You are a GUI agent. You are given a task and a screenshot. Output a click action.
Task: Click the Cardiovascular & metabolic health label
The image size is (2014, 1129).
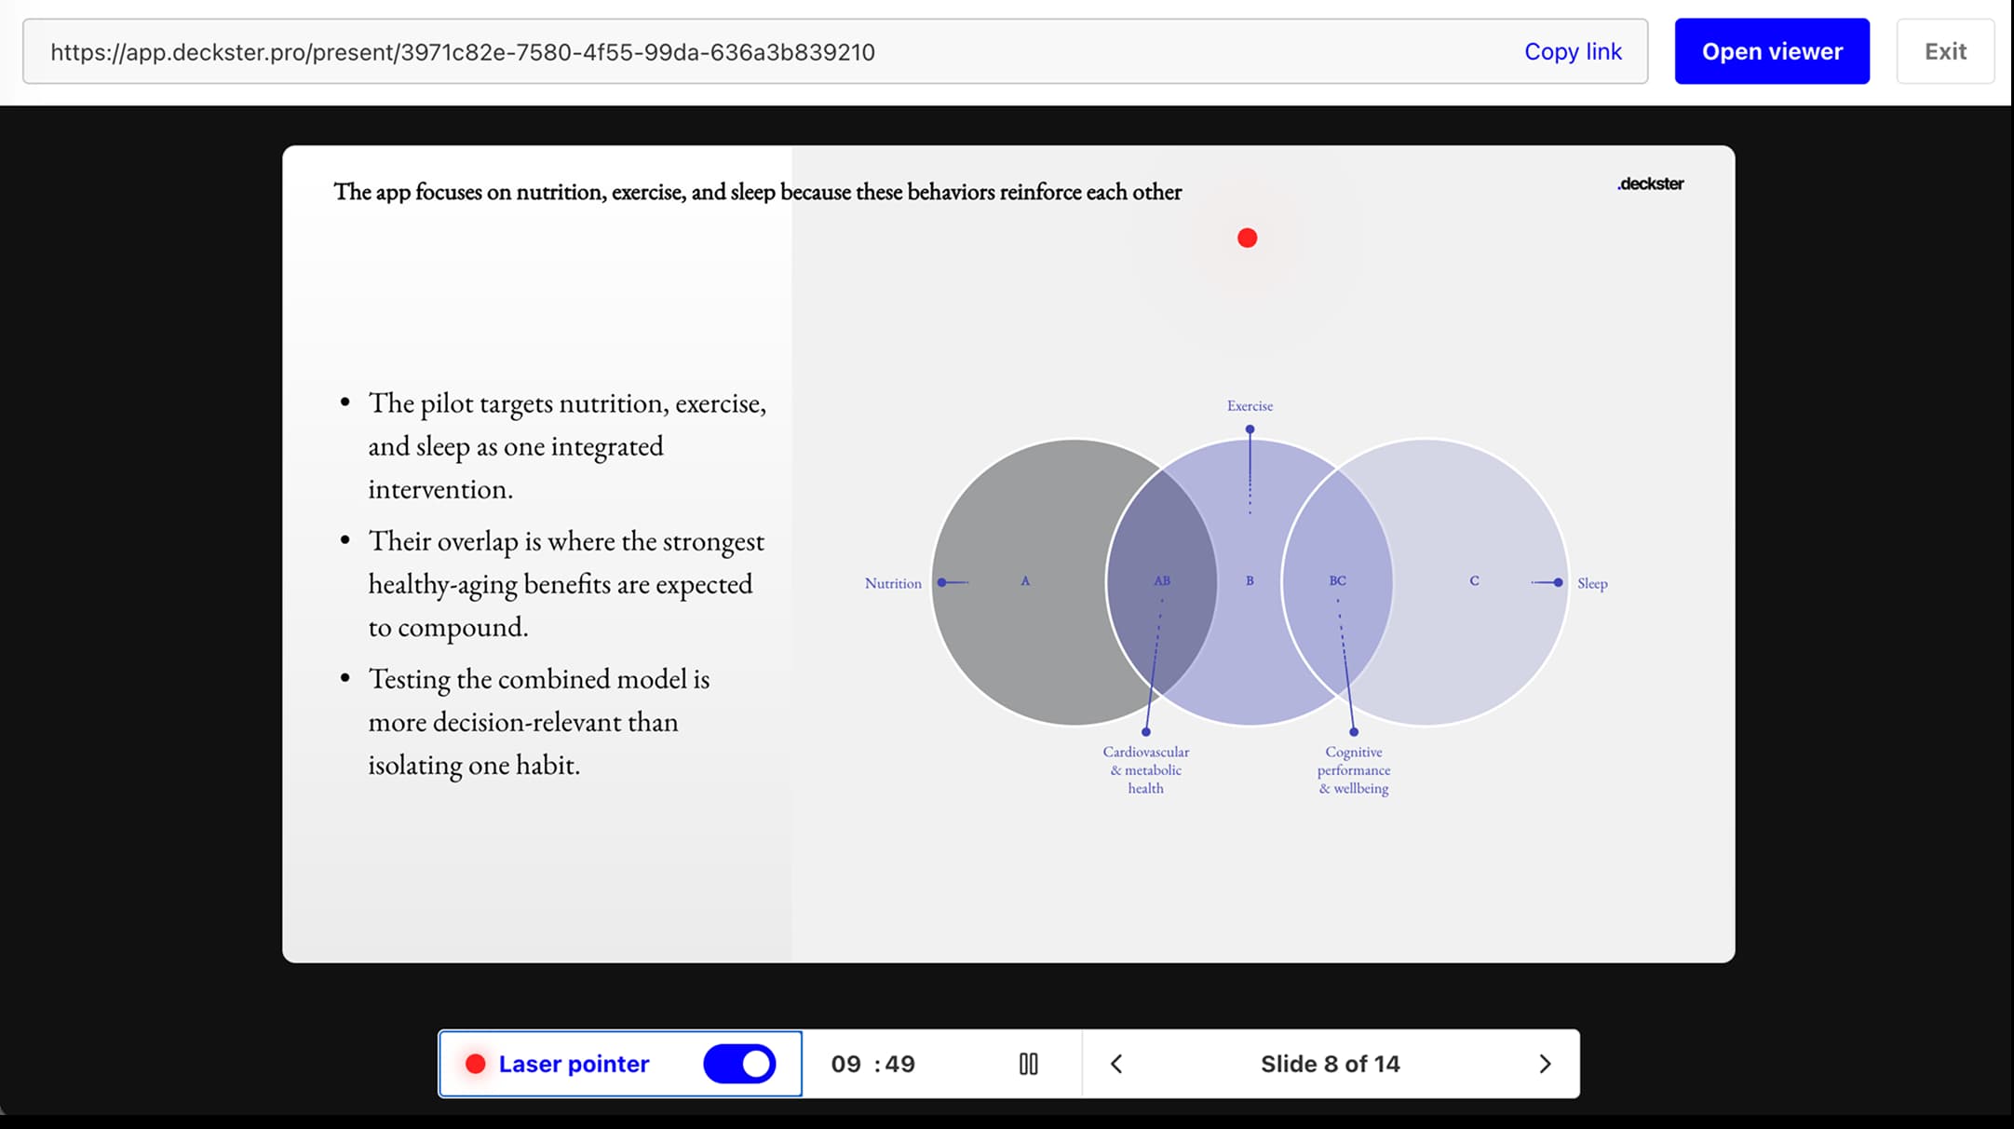(x=1145, y=769)
